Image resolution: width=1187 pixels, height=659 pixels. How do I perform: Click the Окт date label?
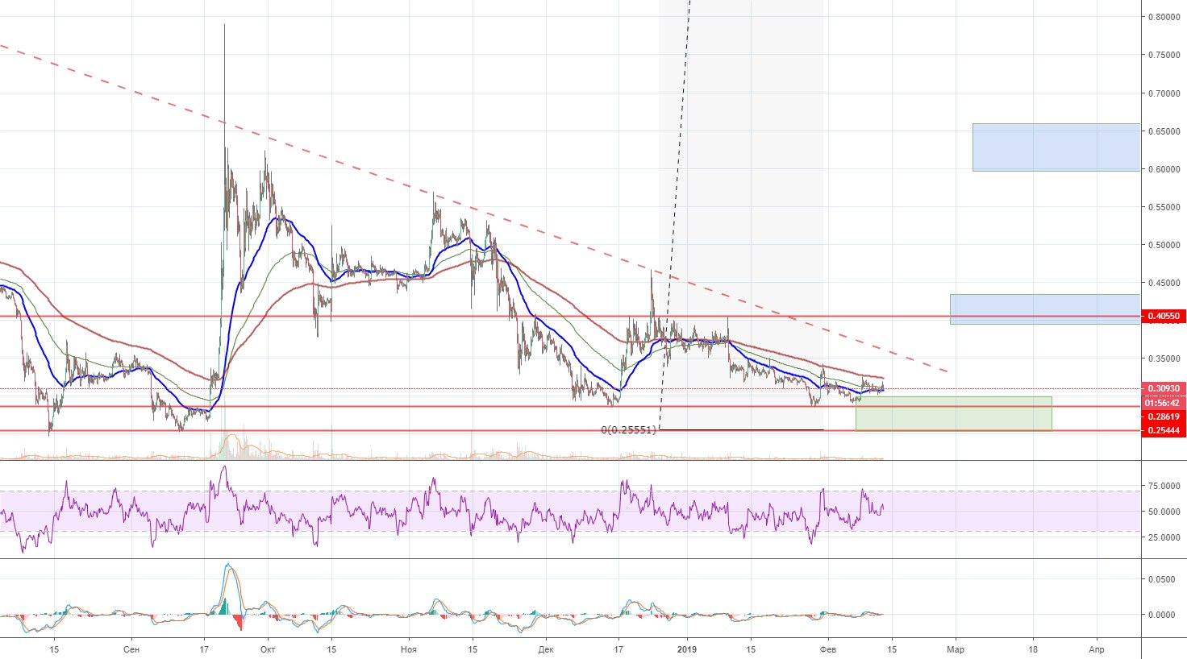(268, 649)
